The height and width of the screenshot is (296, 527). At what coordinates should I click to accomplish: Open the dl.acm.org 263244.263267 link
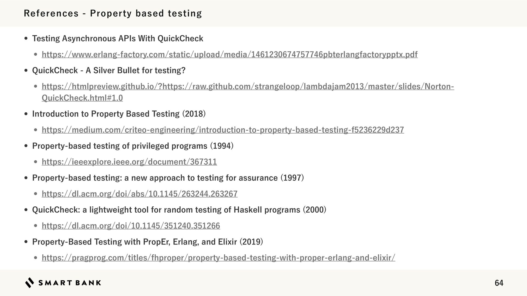139,194
